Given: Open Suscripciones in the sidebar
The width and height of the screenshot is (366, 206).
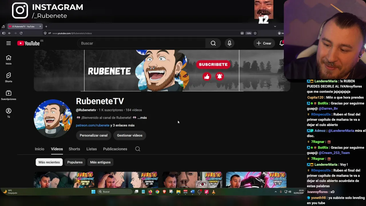Looking at the screenshot, I should (x=9, y=95).
